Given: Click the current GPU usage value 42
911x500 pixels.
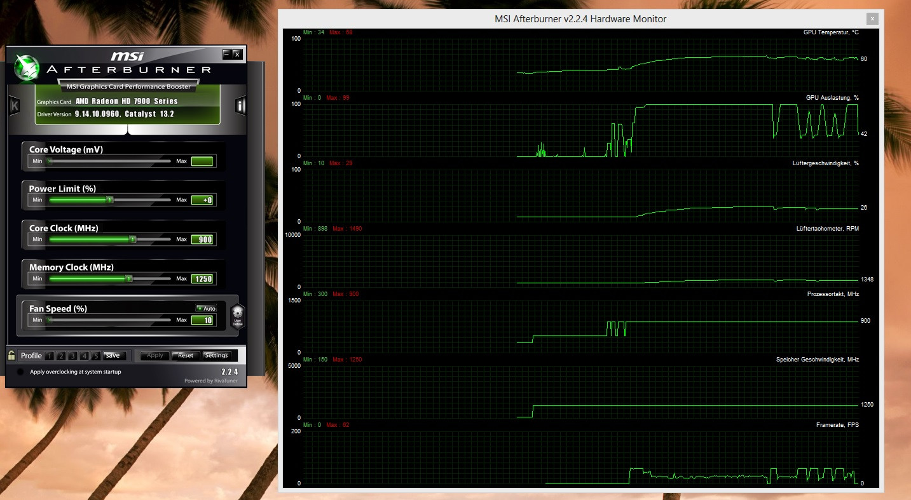Looking at the screenshot, I should coord(864,134).
